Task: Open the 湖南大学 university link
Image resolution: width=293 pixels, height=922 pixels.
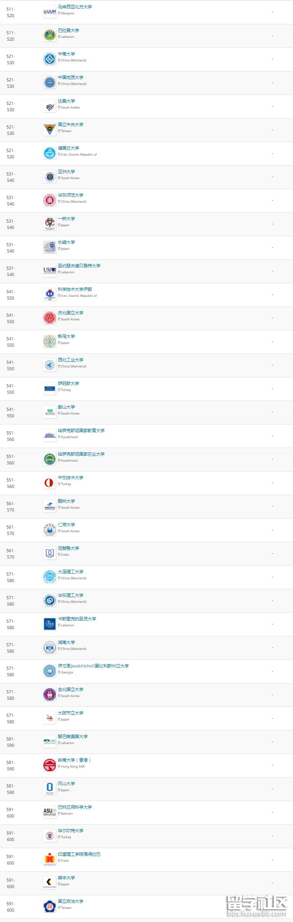Action: tap(66, 642)
